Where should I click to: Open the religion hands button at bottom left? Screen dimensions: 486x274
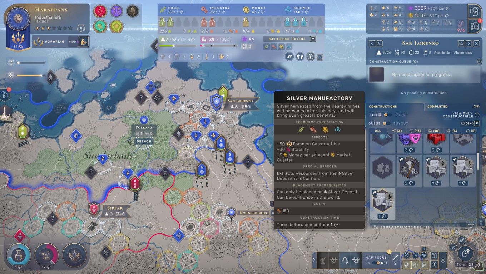(x=74, y=255)
